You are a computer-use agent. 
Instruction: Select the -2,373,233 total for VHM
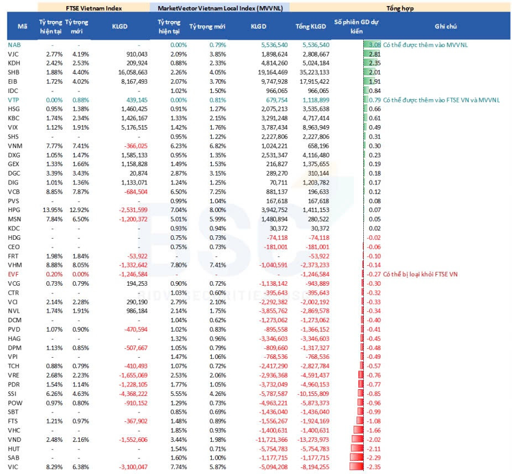tap(315, 265)
